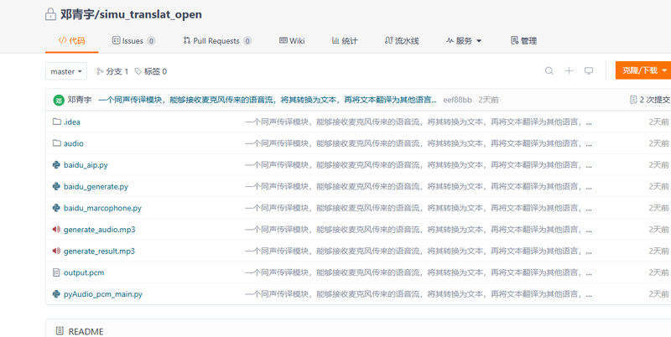Click the commit message in audio row
The width and height of the screenshot is (671, 337).
(x=419, y=143)
